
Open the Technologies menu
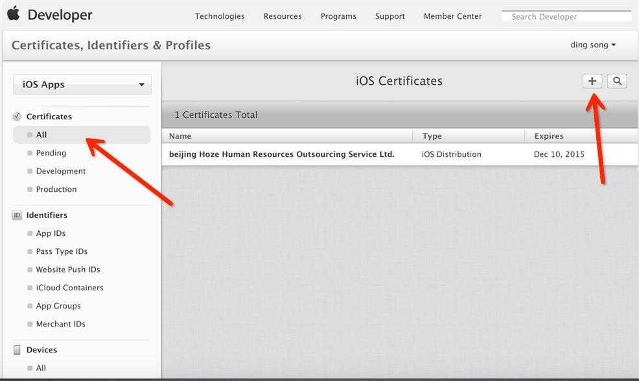(220, 16)
